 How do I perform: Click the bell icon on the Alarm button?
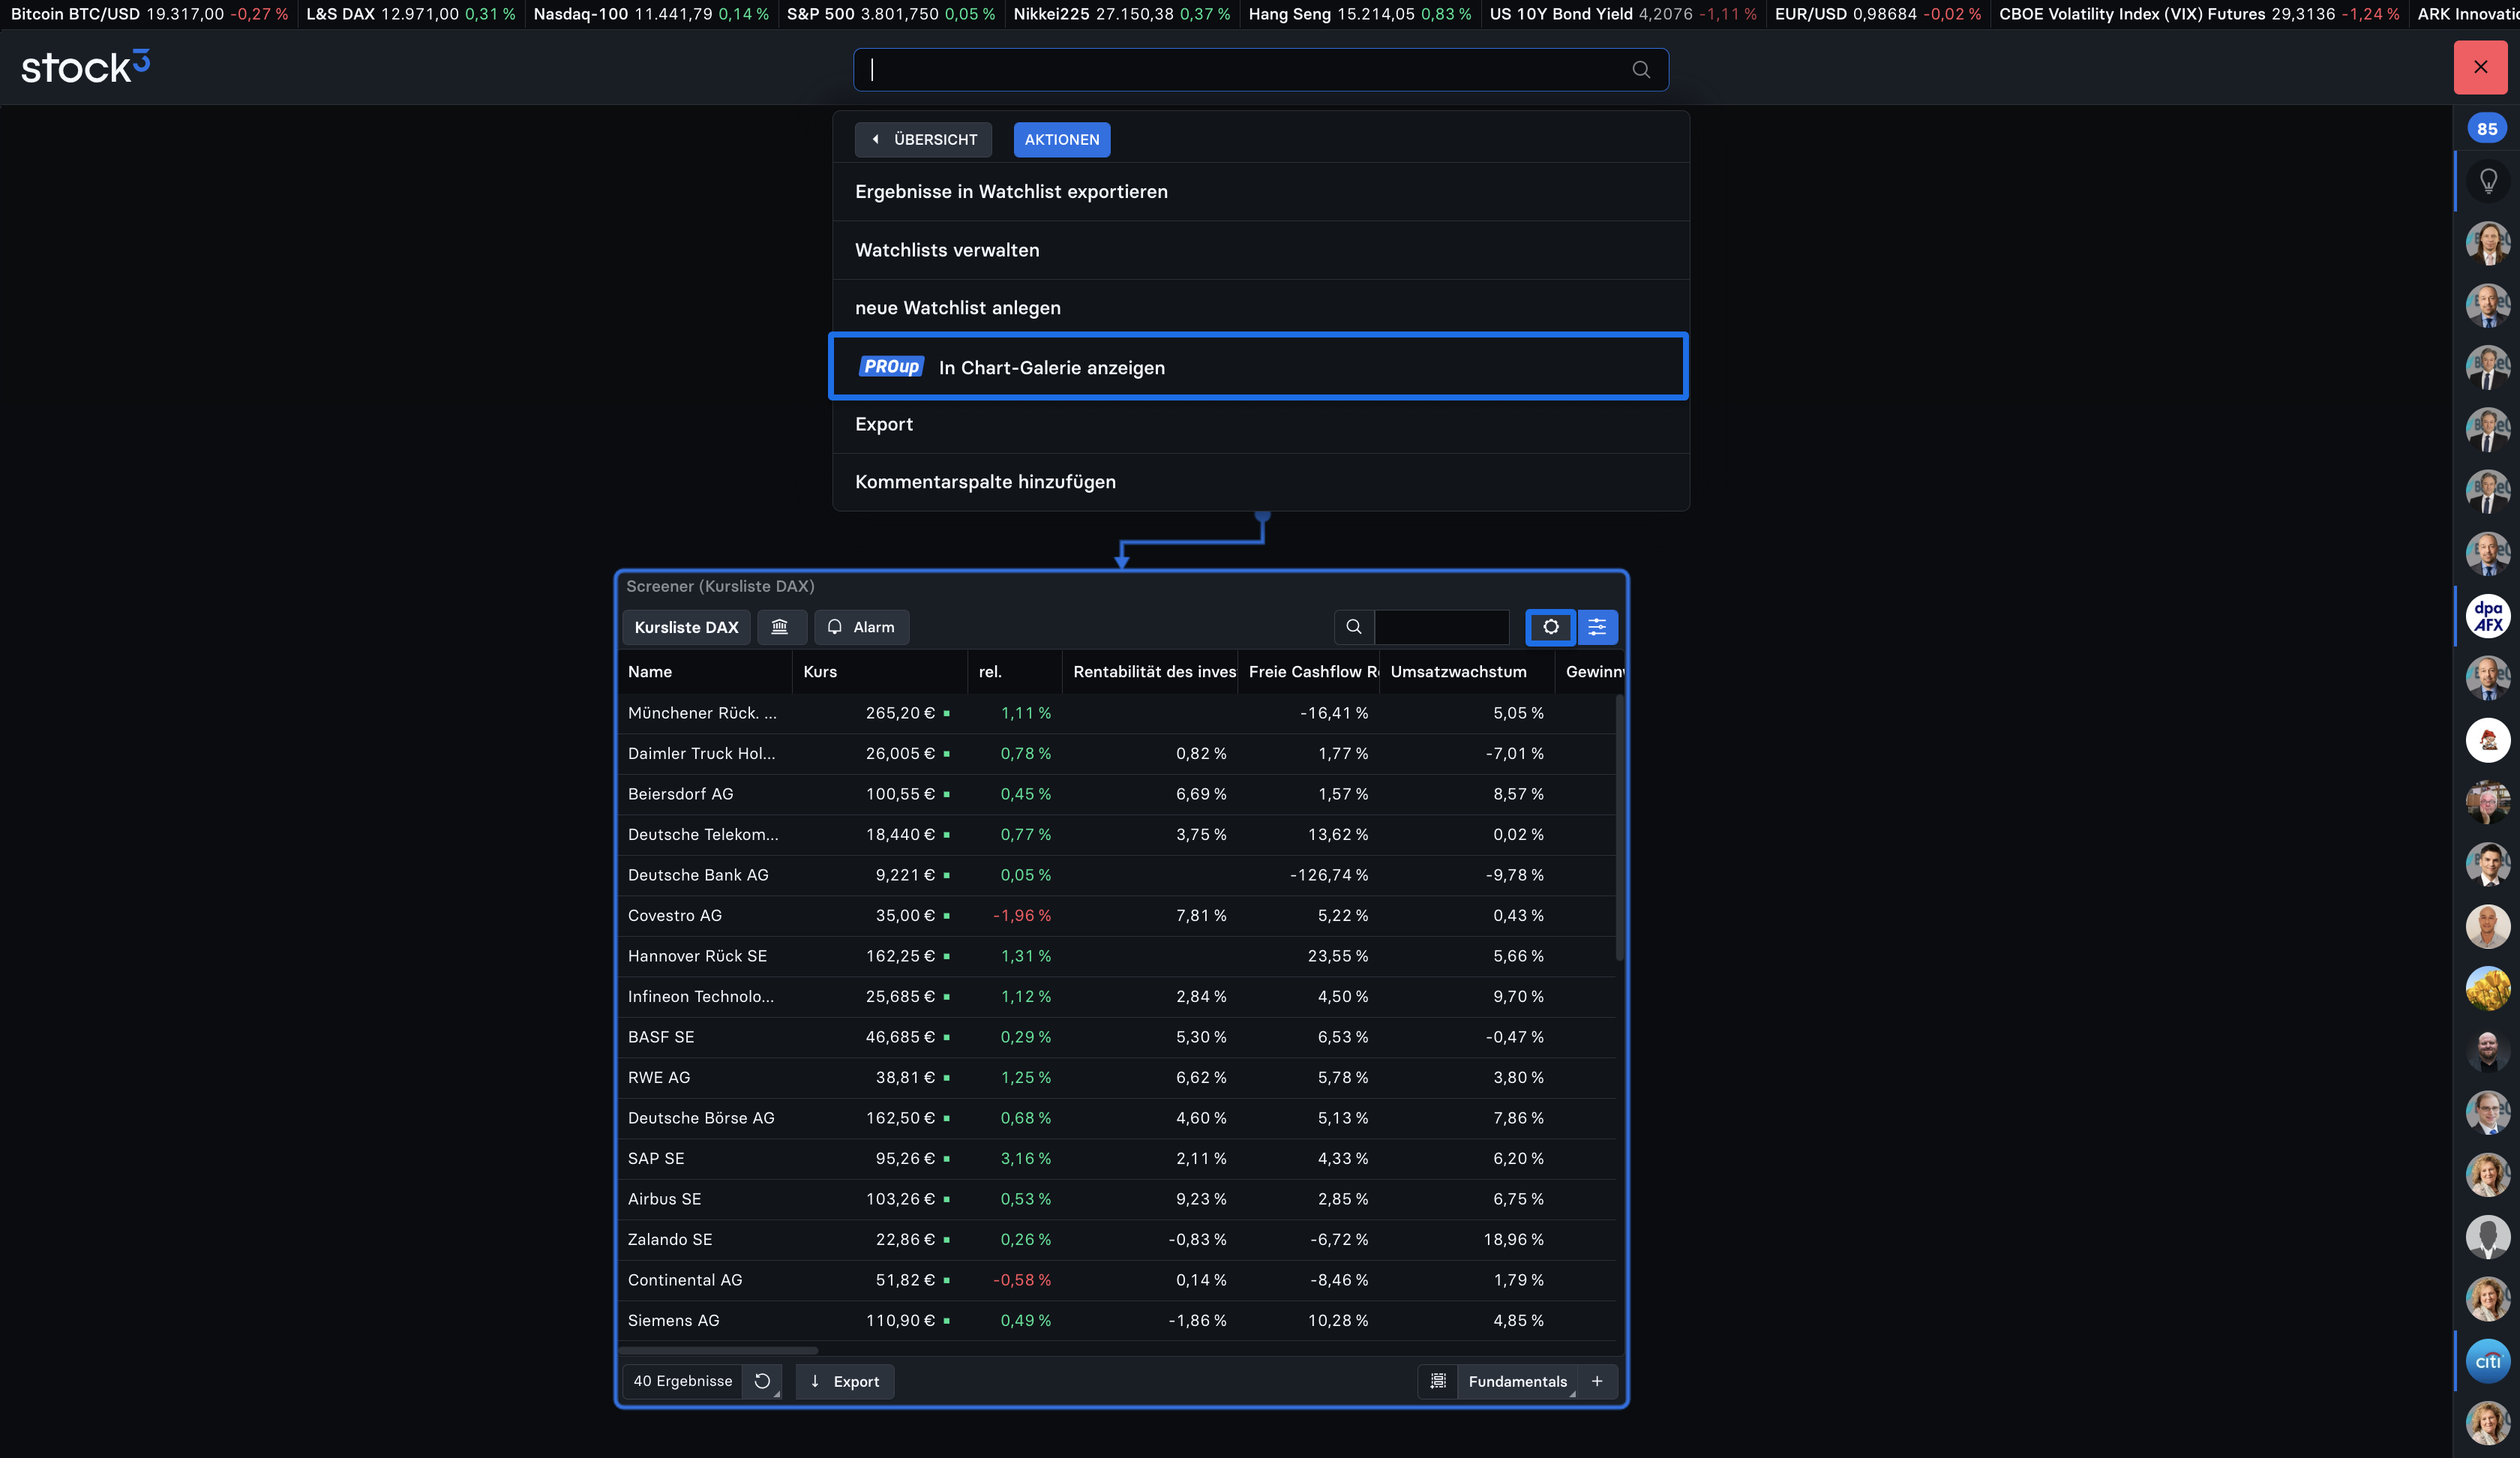point(835,627)
